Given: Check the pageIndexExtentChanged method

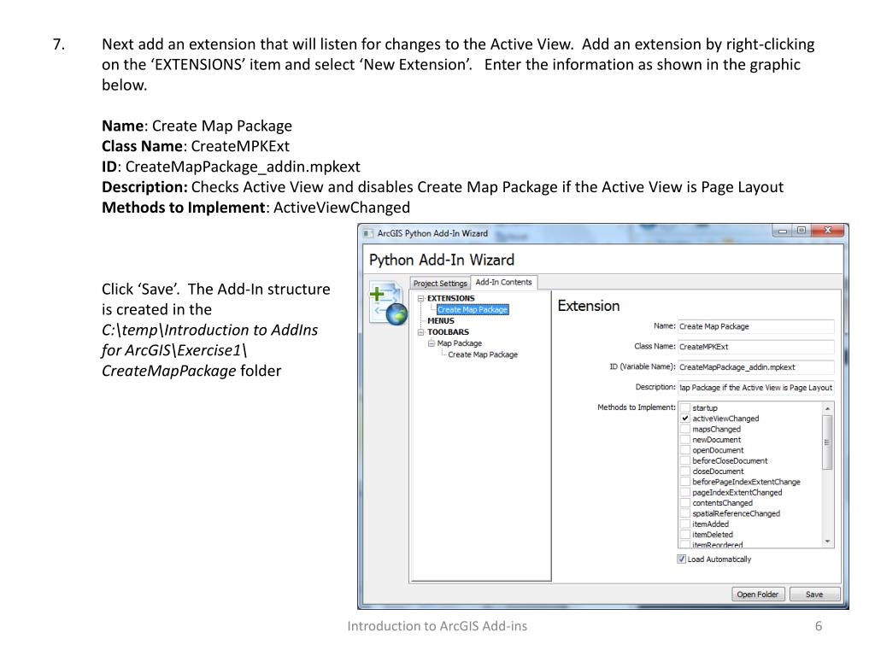Looking at the screenshot, I should tap(684, 493).
